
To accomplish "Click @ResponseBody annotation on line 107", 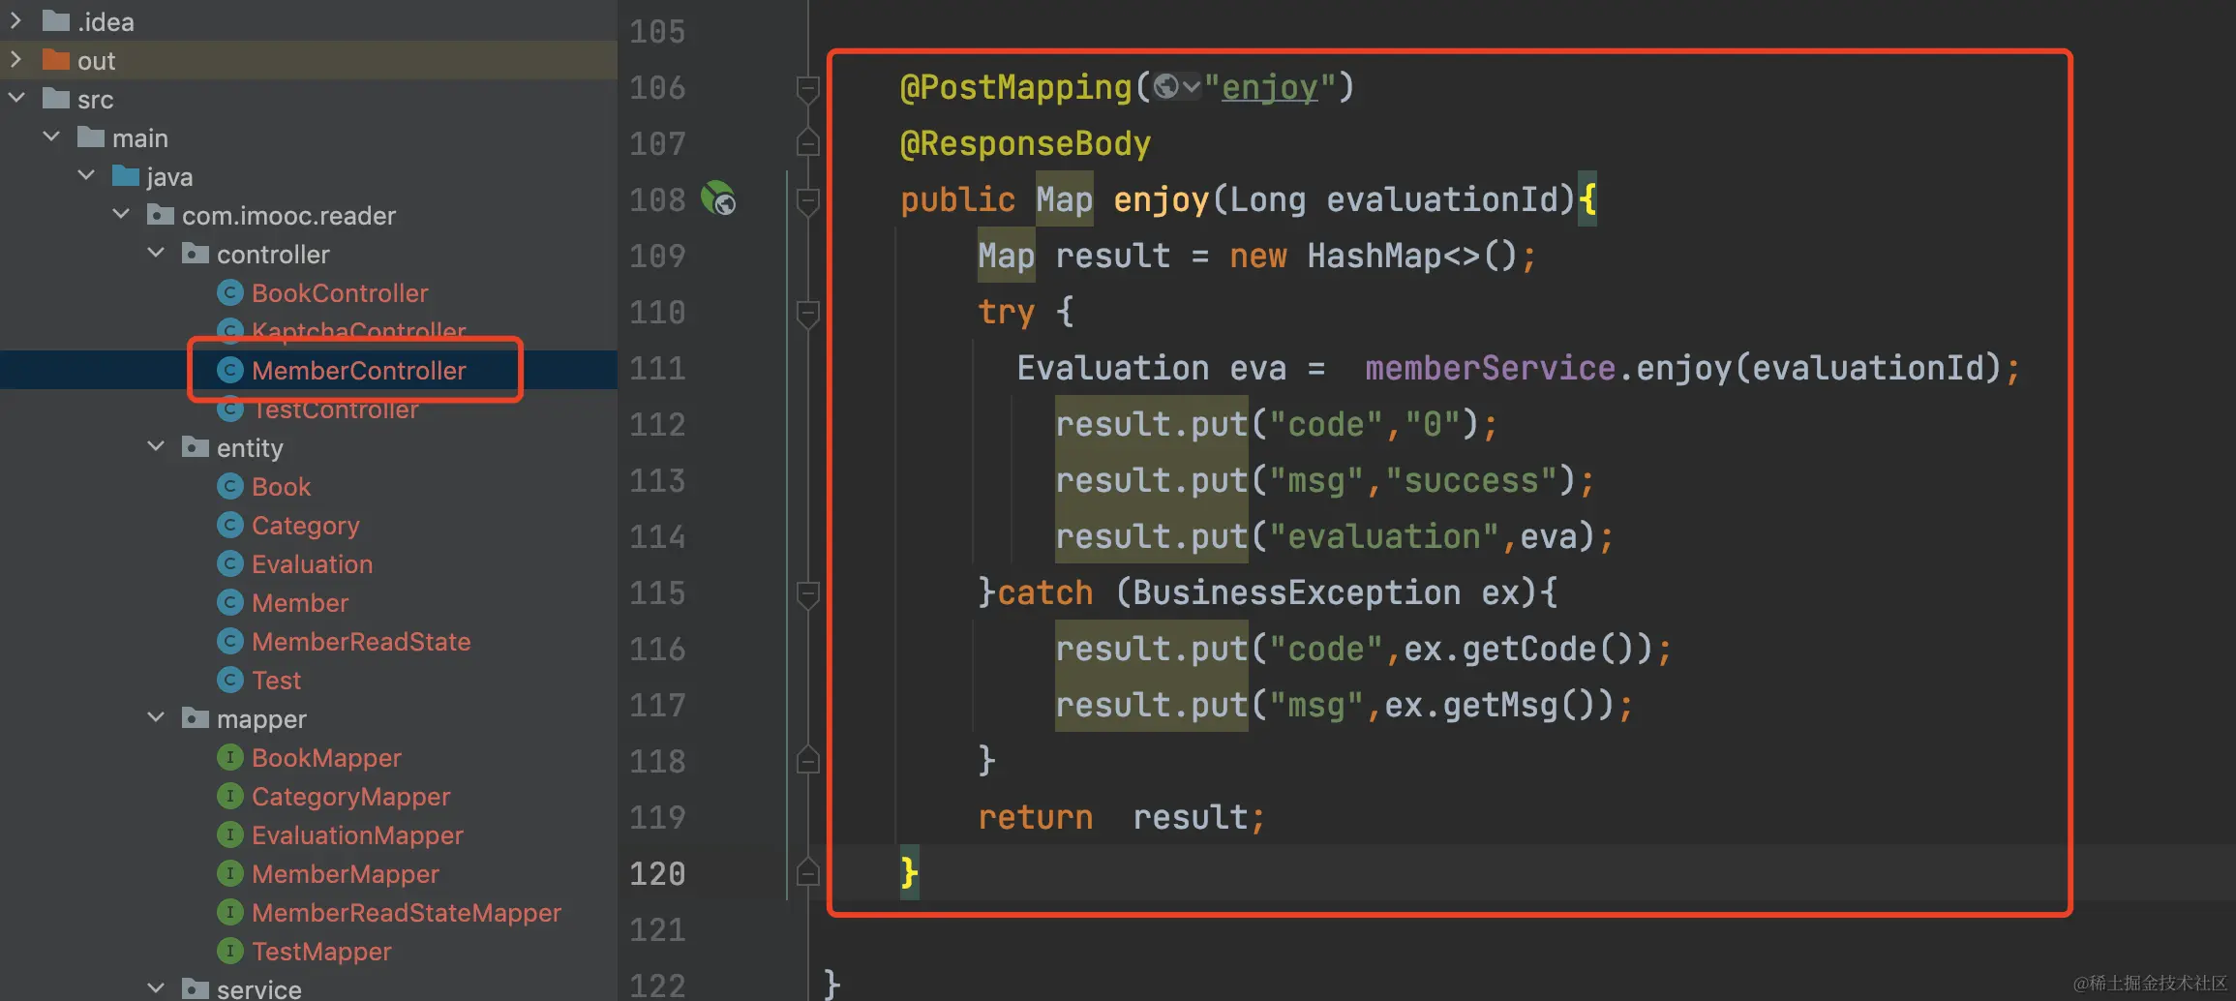I will click(x=1026, y=144).
